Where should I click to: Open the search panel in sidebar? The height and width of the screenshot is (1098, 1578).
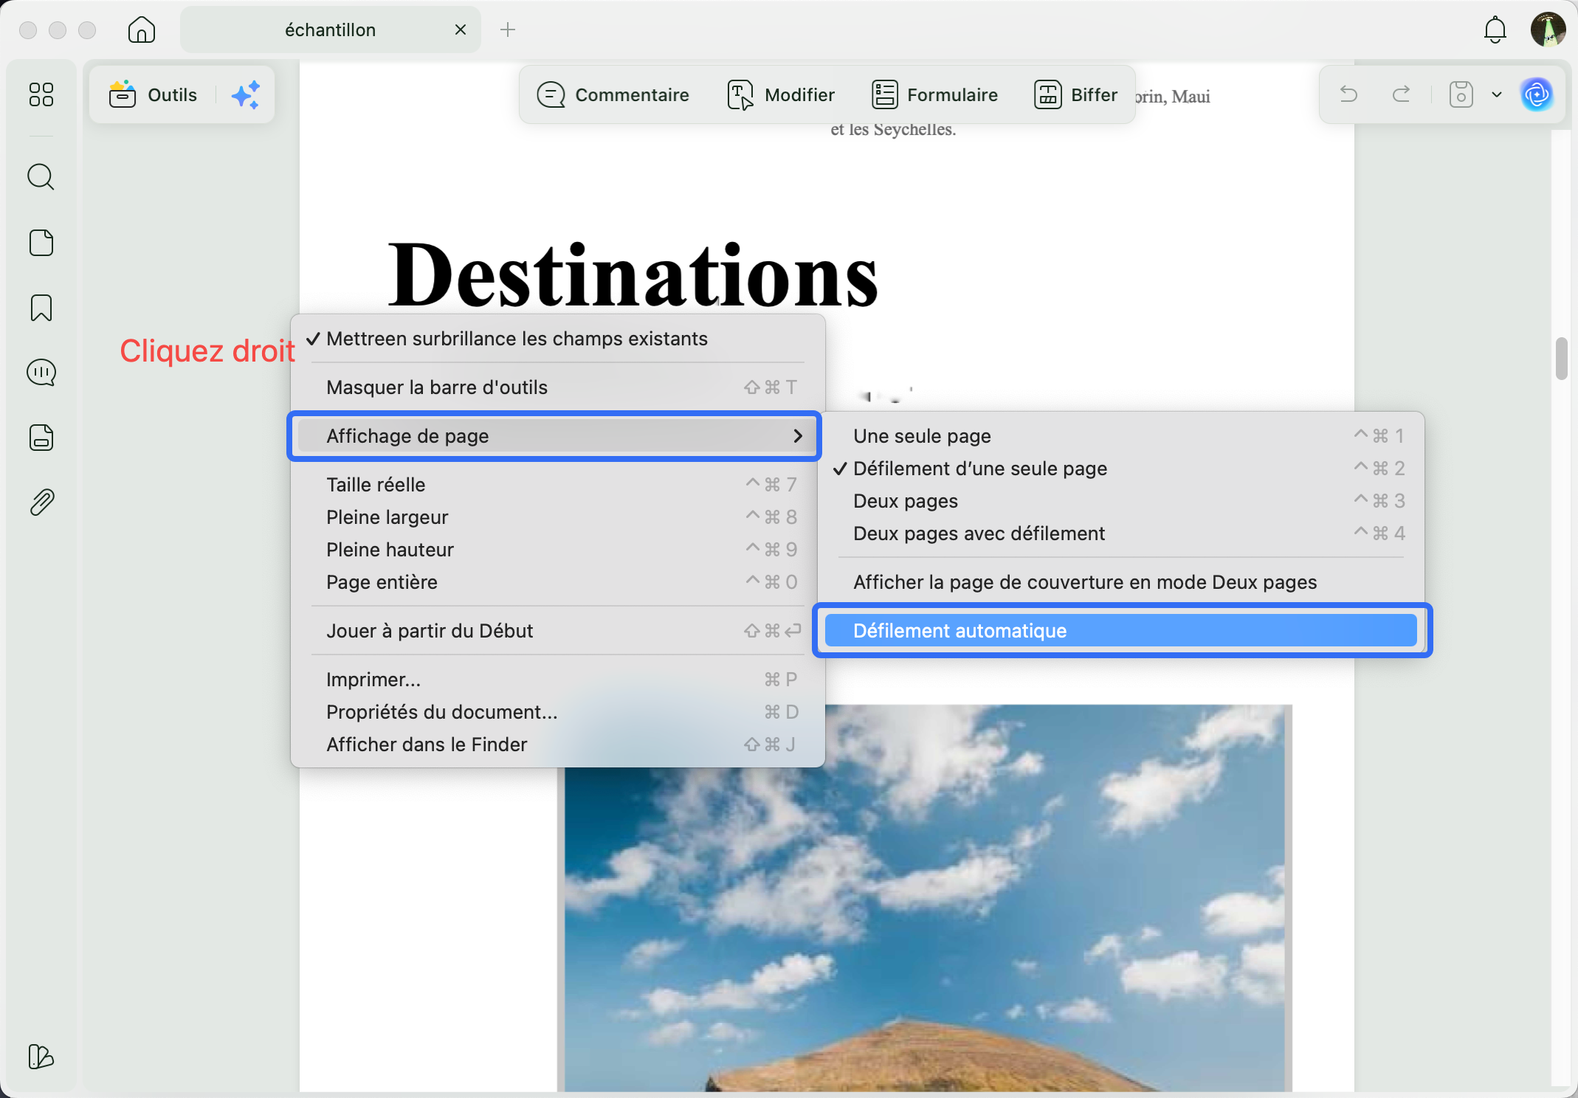[41, 177]
